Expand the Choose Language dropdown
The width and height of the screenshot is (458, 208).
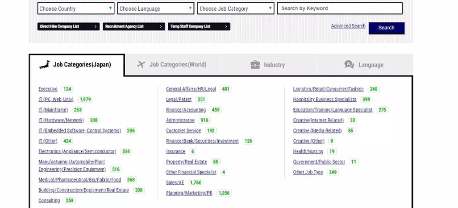point(155,8)
